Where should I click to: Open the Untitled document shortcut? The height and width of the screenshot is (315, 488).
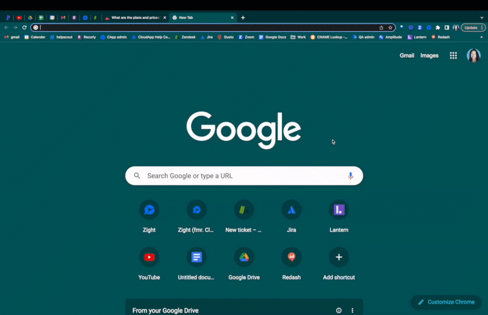click(196, 264)
